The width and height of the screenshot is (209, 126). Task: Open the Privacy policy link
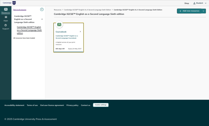(x=72, y=105)
